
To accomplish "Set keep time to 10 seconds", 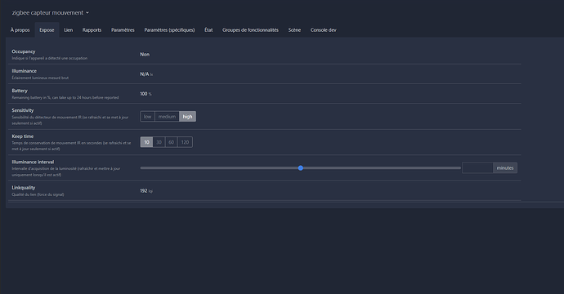I will click(x=147, y=142).
